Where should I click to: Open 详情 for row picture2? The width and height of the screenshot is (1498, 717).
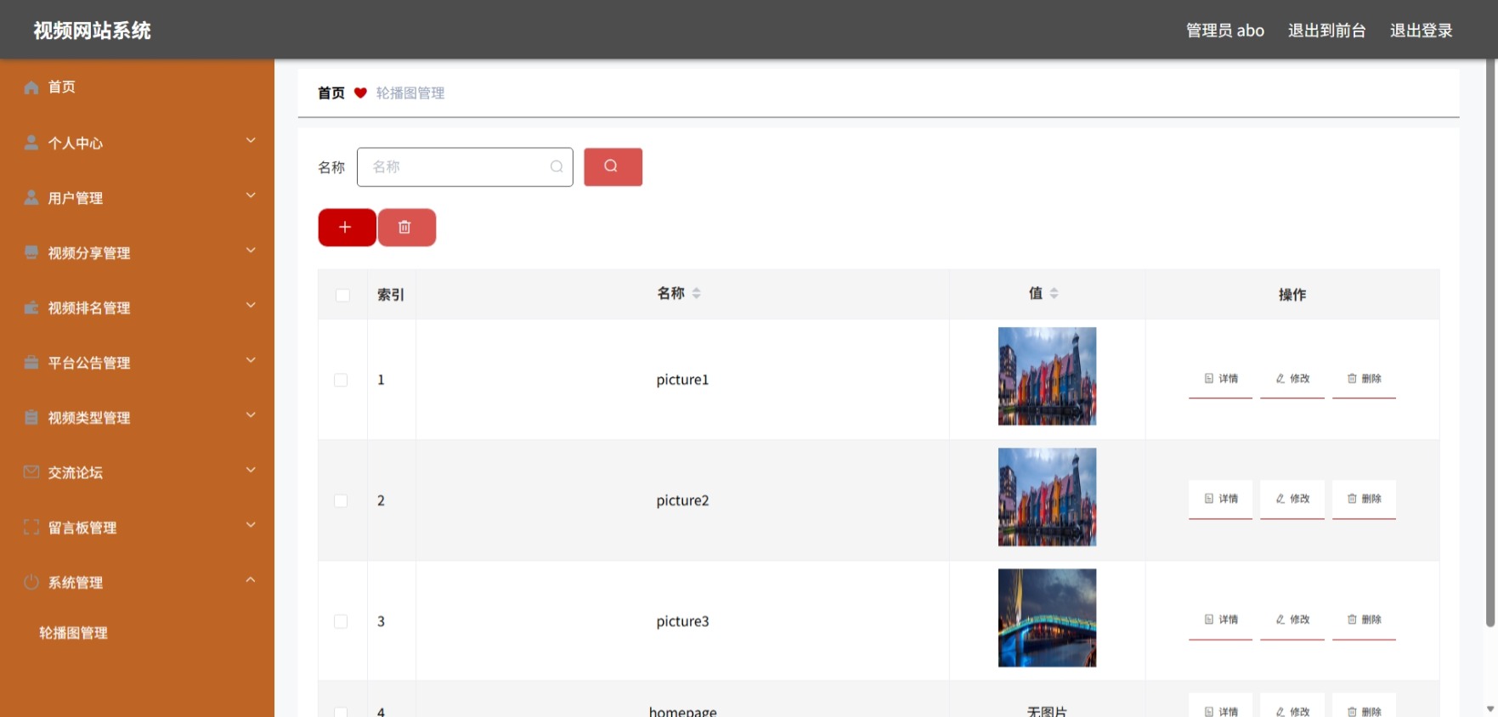(1220, 500)
